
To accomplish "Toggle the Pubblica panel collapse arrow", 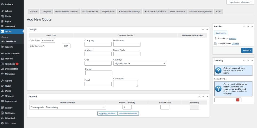I will click(x=252, y=26).
